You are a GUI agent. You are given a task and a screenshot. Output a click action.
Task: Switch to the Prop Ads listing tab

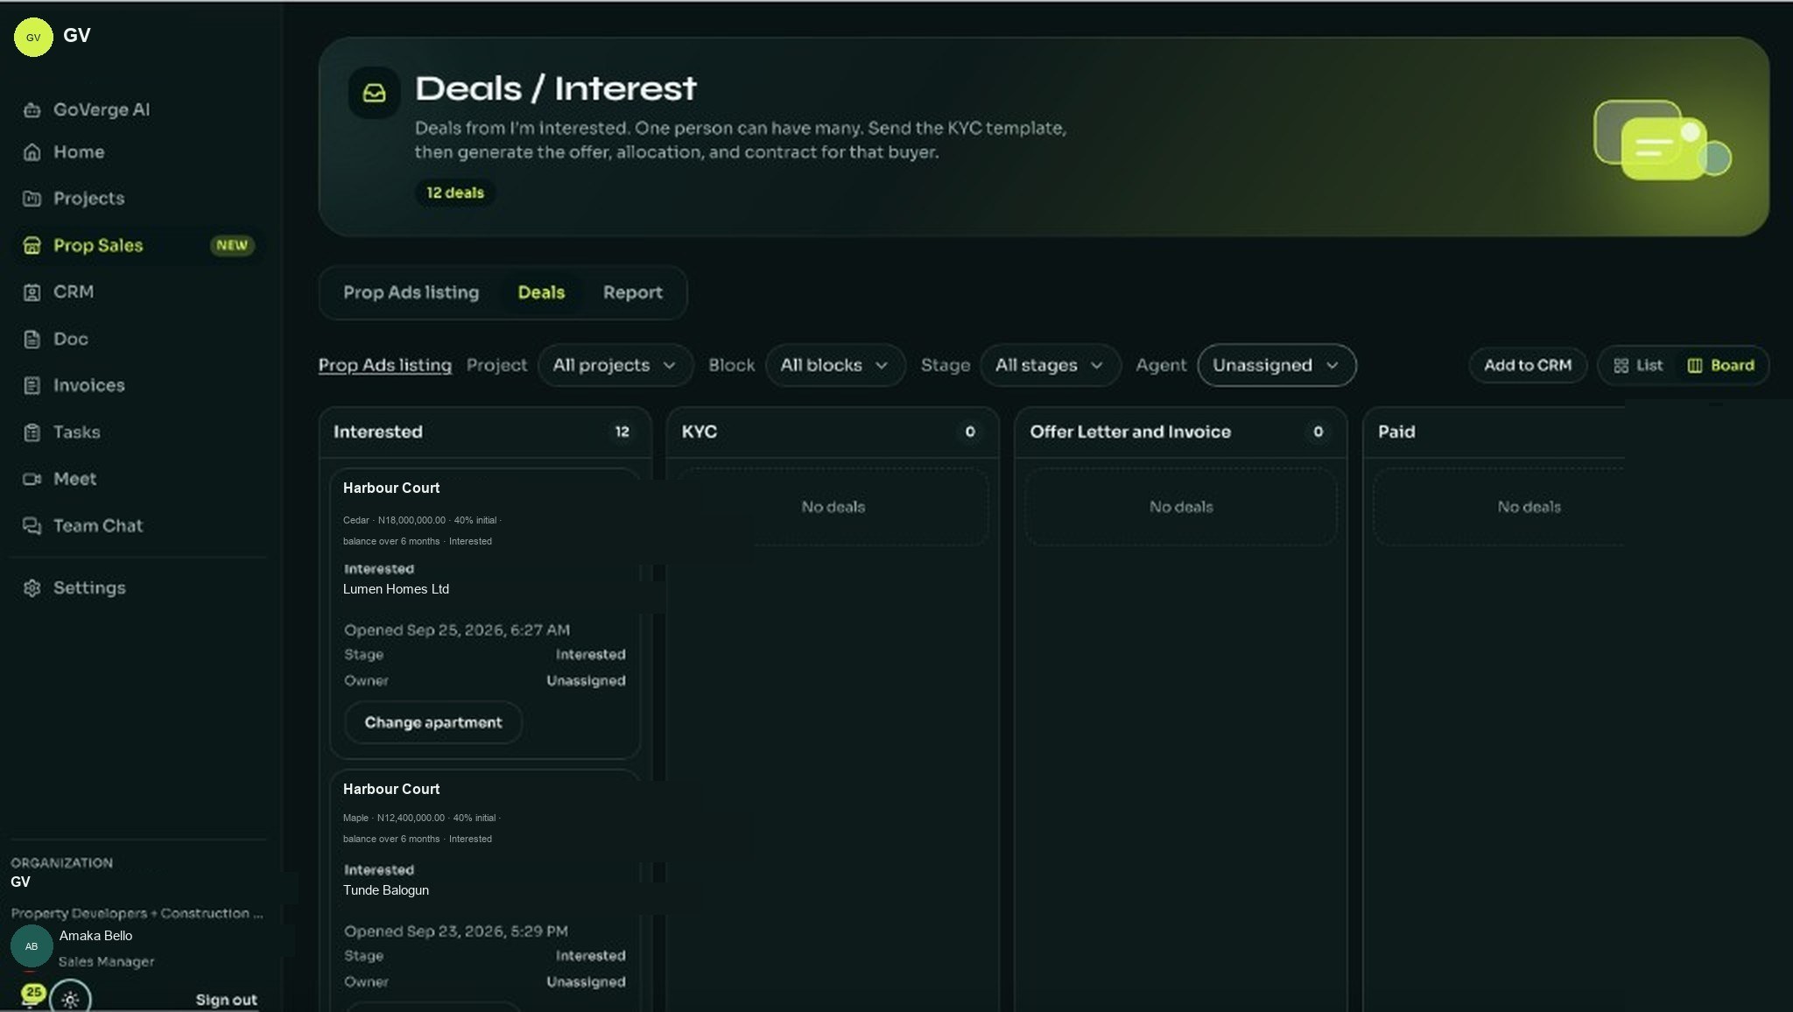coord(411,293)
